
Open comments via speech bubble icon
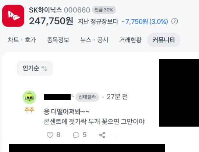[x=76, y=135]
